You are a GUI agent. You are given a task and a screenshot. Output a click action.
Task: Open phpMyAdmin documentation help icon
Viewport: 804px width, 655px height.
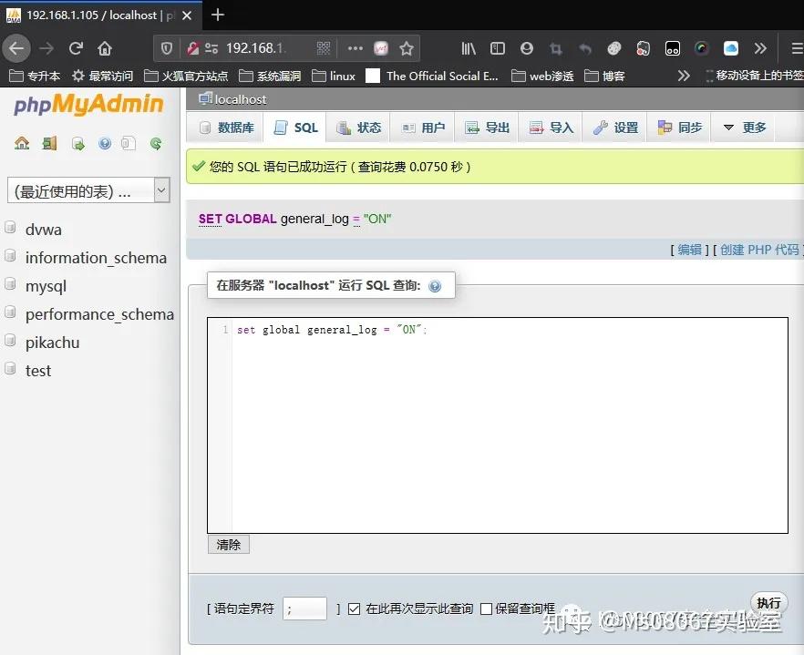(x=105, y=144)
